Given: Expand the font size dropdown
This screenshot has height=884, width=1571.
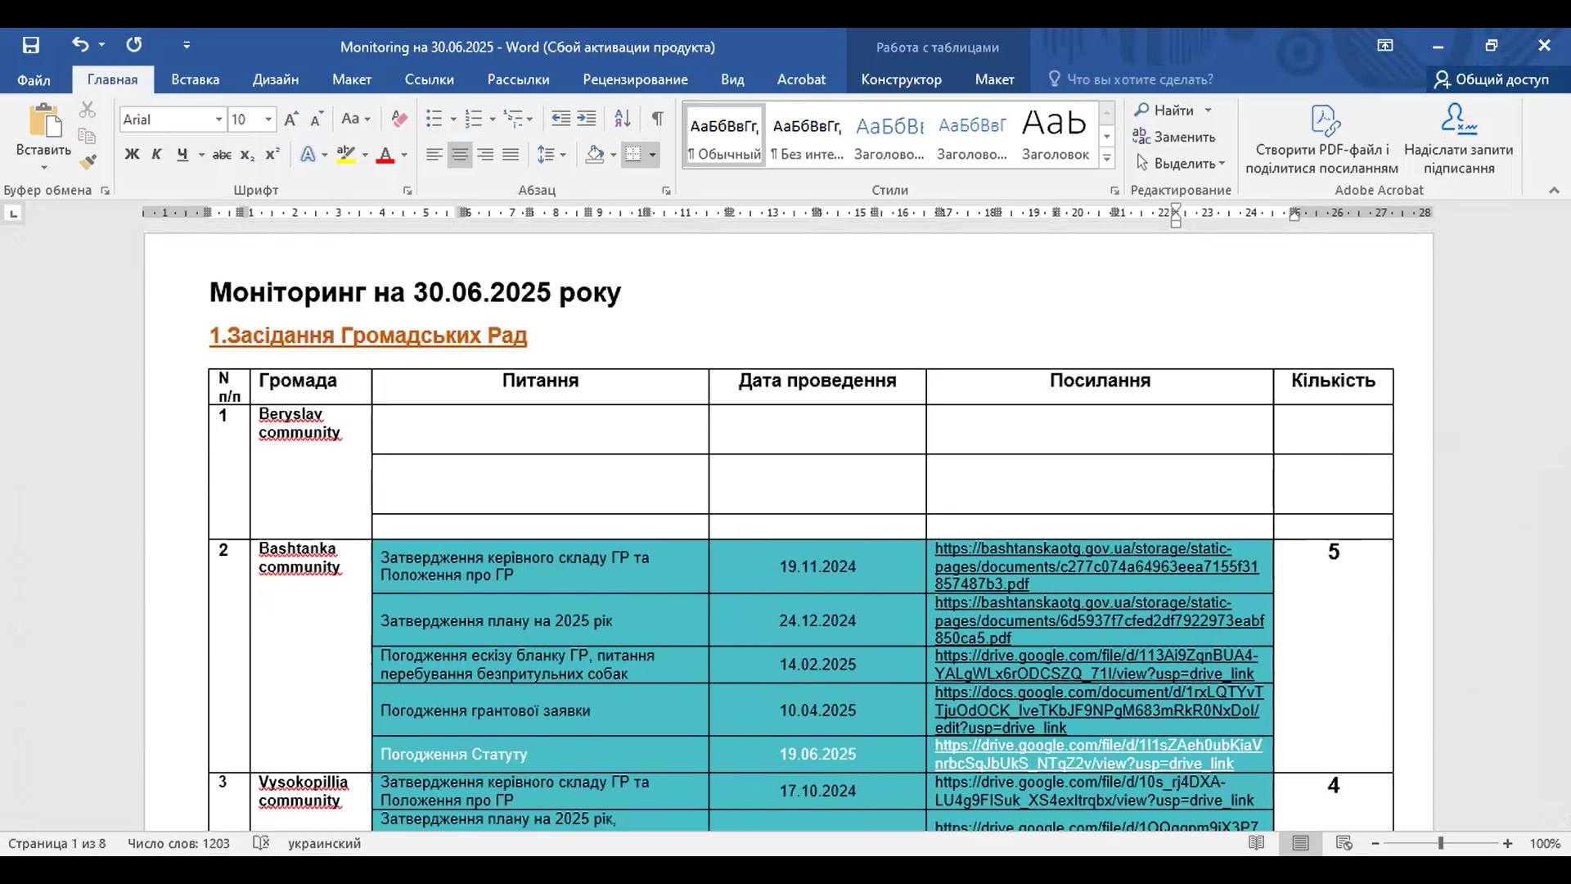Looking at the screenshot, I should point(268,120).
